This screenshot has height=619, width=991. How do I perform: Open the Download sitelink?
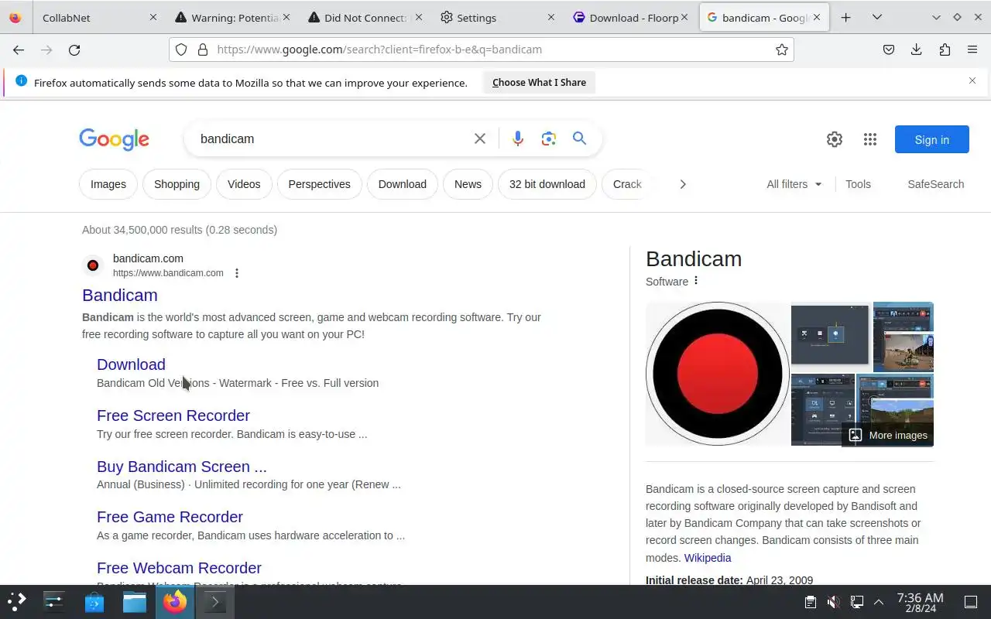coord(131,364)
